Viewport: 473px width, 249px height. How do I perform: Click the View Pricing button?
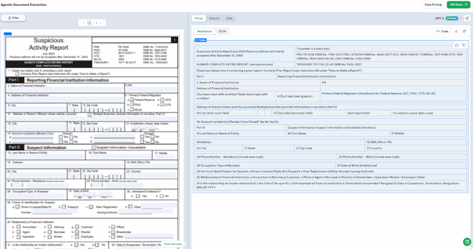(x=433, y=5)
